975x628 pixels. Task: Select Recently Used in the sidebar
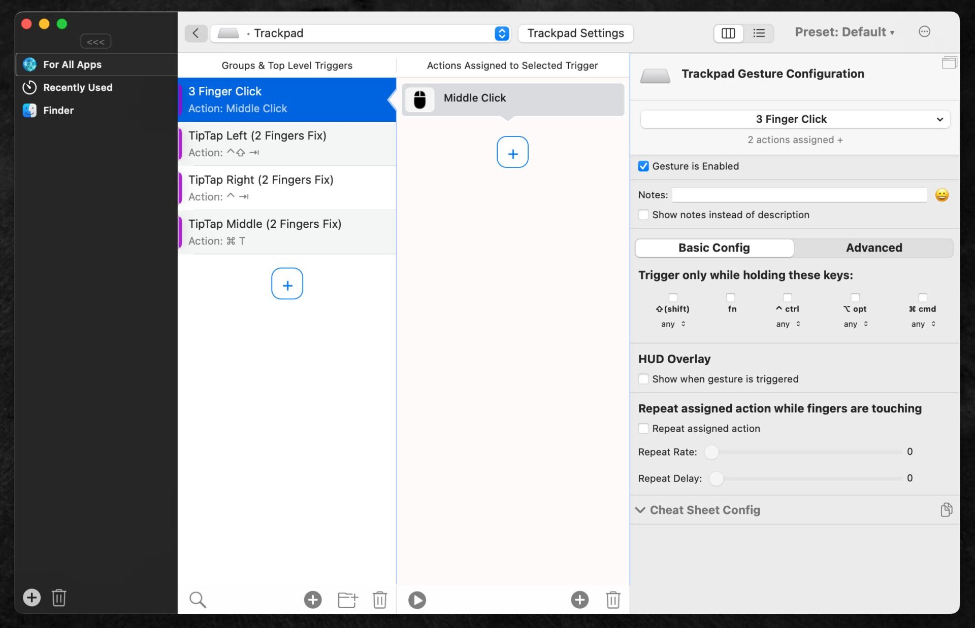77,87
